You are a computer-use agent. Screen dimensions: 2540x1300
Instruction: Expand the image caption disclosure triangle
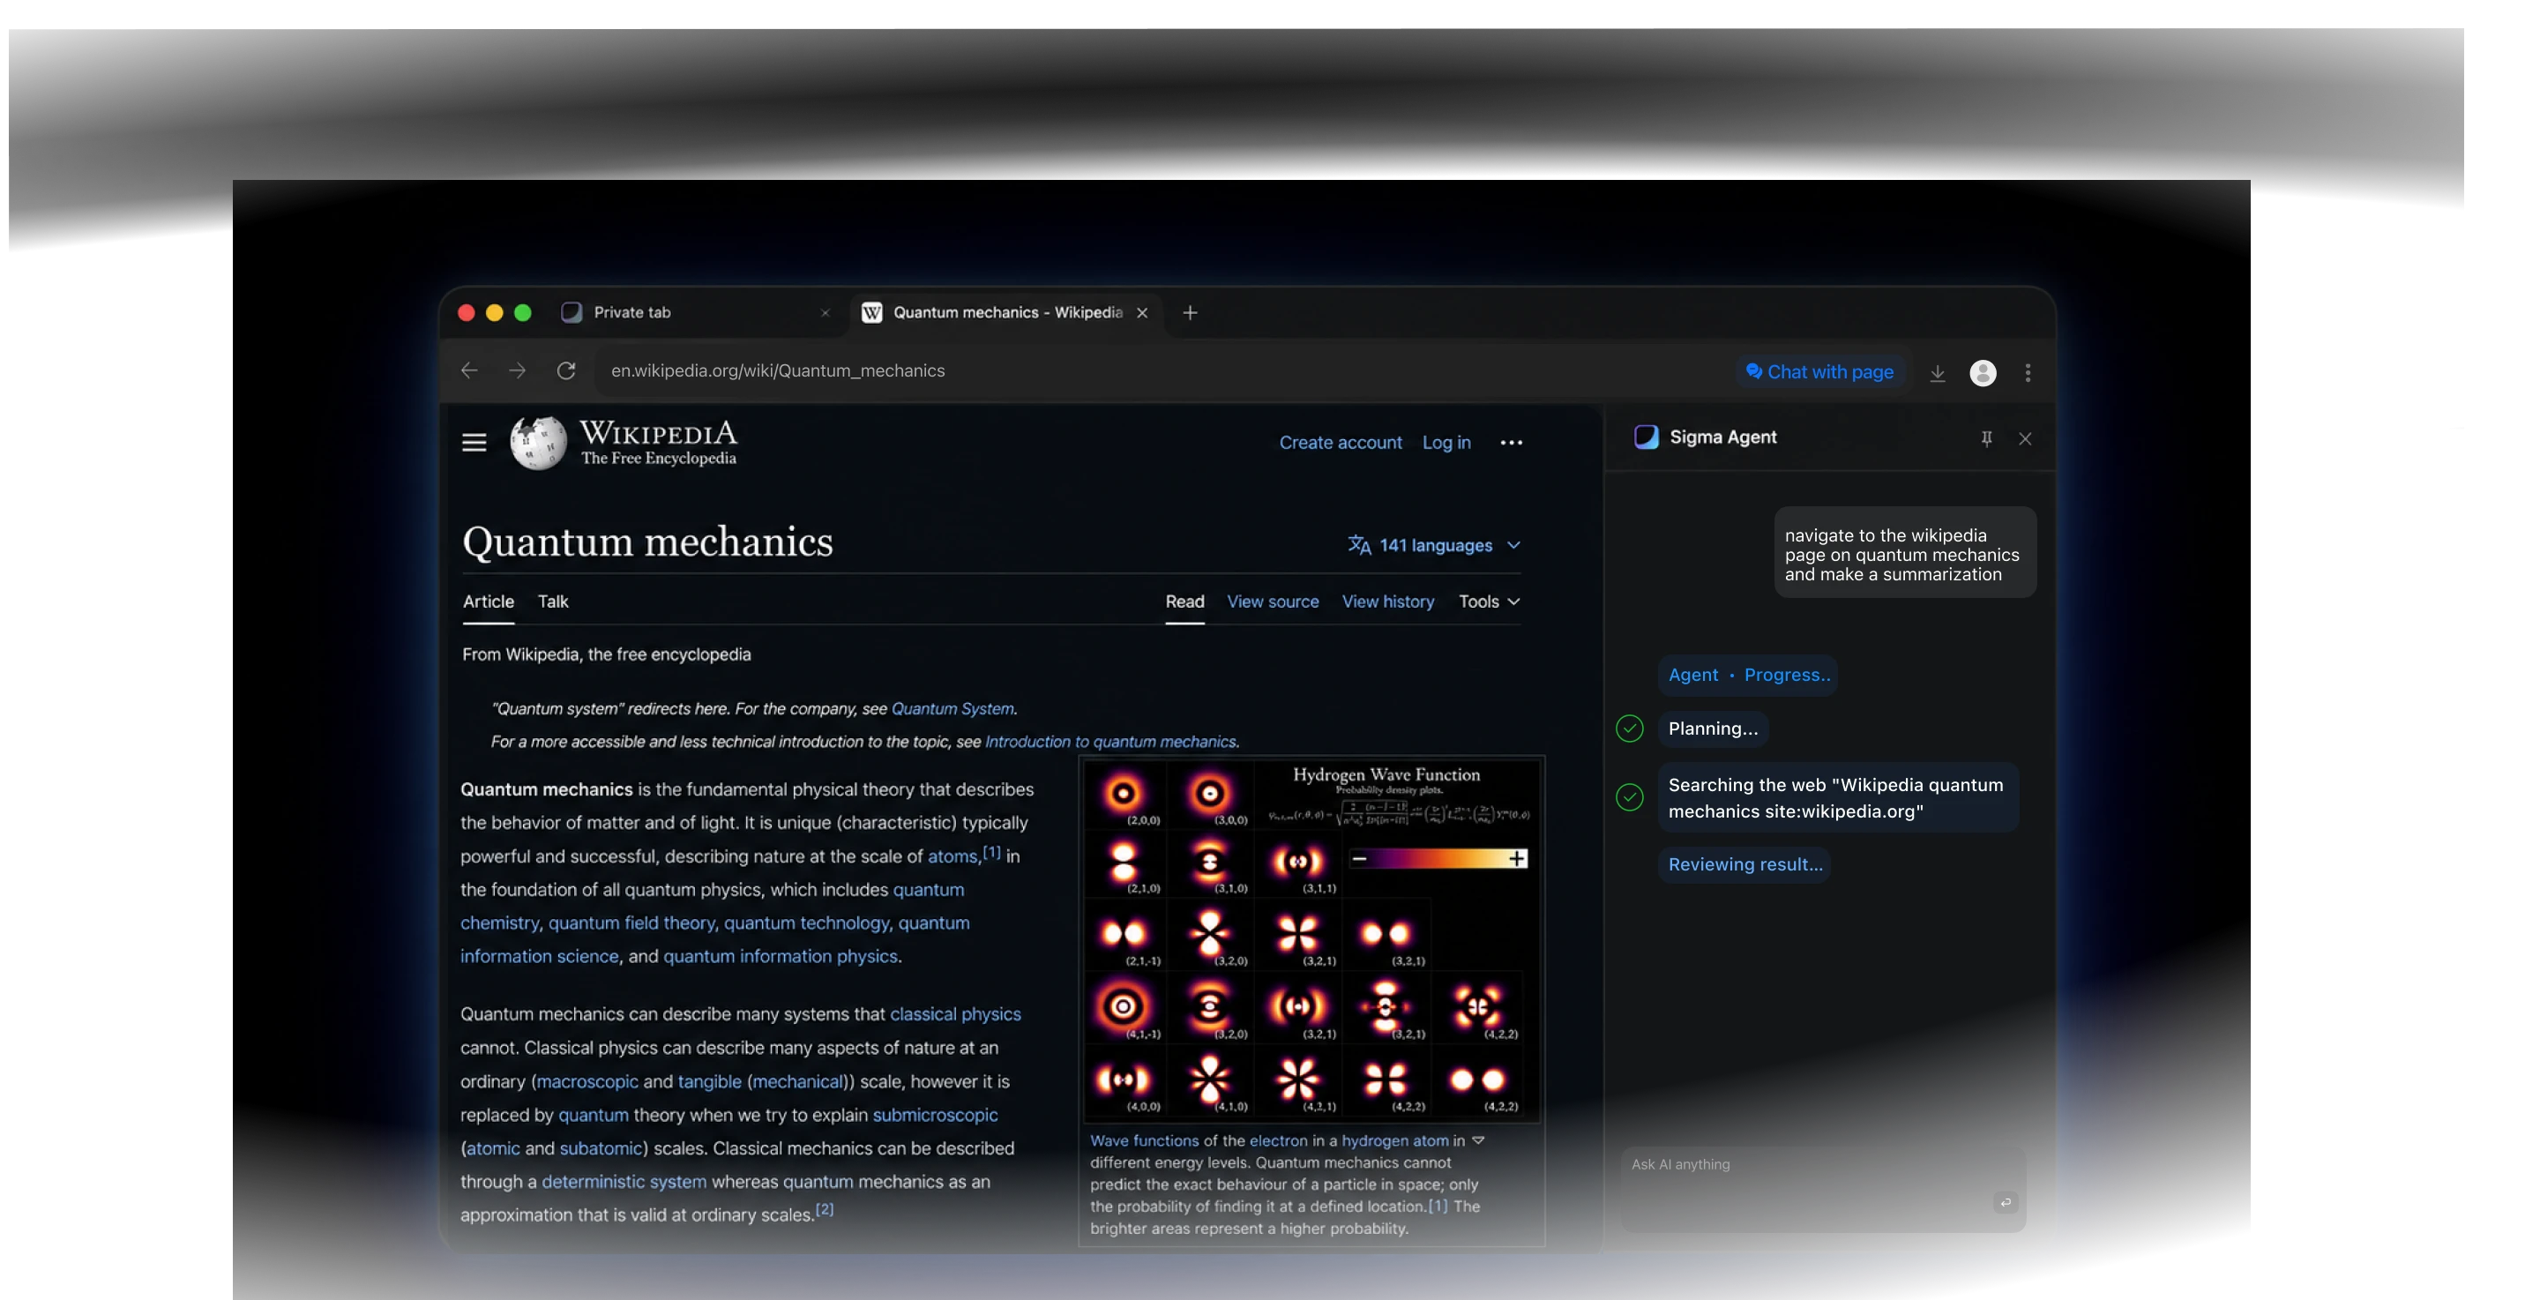click(x=1478, y=1140)
